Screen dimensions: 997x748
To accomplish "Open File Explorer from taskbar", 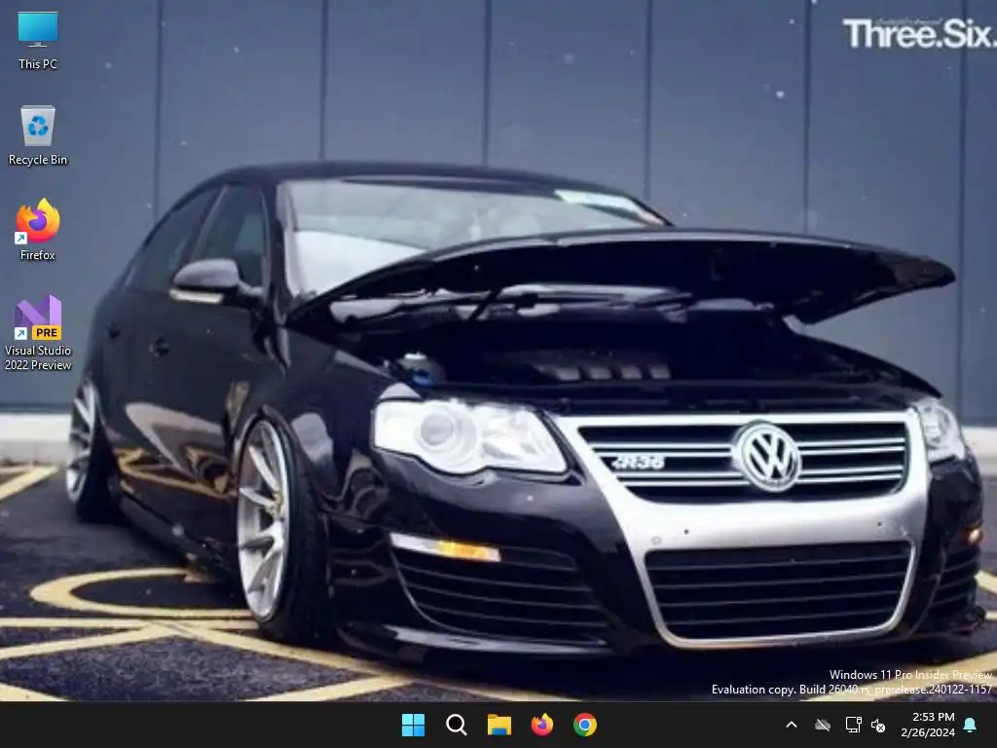I will click(499, 725).
